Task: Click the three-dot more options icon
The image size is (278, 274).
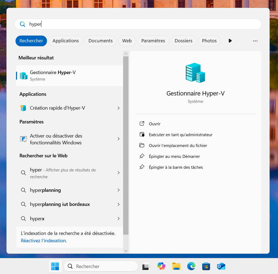Action: (x=255, y=41)
